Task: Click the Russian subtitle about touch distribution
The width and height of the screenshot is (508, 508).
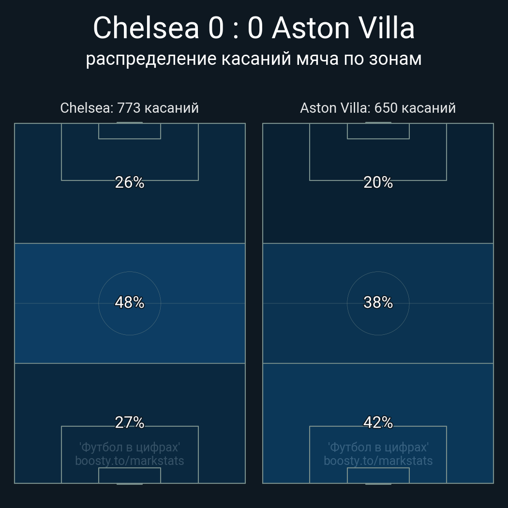Action: coord(254,59)
